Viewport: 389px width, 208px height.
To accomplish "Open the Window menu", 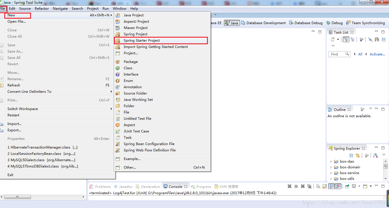I will [120, 9].
